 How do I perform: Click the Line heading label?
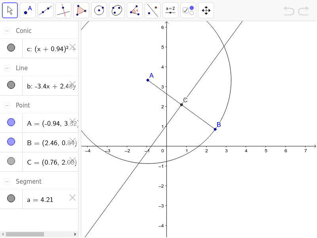[22, 68]
